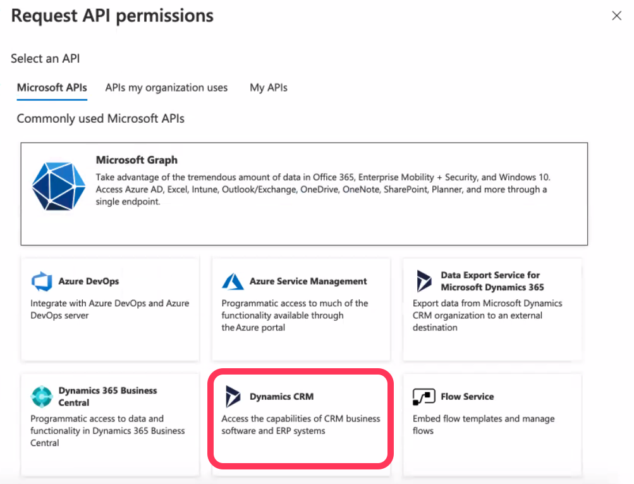634x484 pixels.
Task: Click the 'Request API permissions' title
Action: pyautogui.click(x=112, y=16)
